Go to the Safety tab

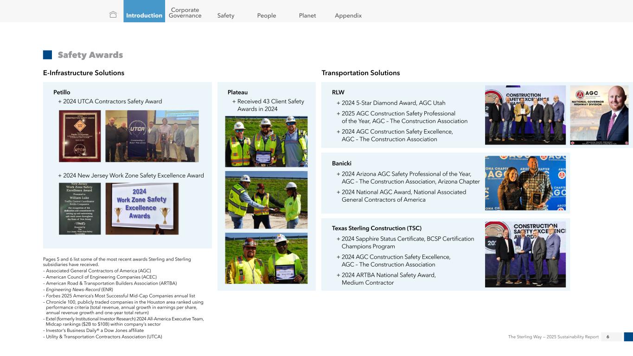(226, 15)
